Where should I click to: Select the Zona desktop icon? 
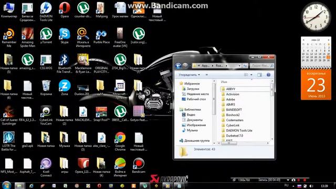[65, 88]
